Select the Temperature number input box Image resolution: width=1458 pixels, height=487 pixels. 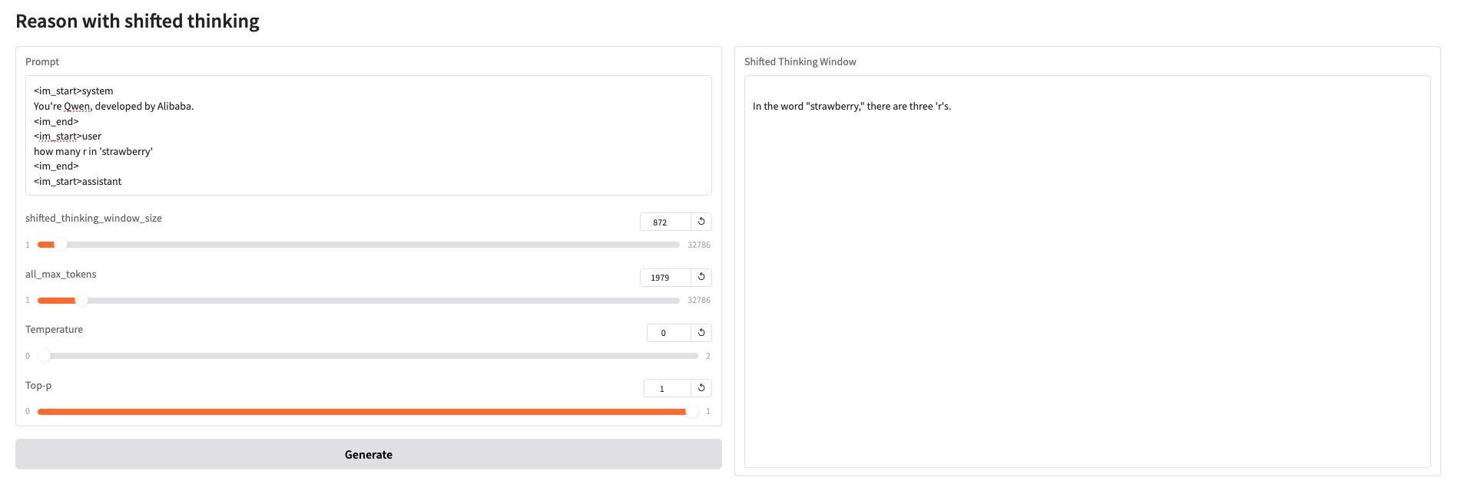[668, 333]
